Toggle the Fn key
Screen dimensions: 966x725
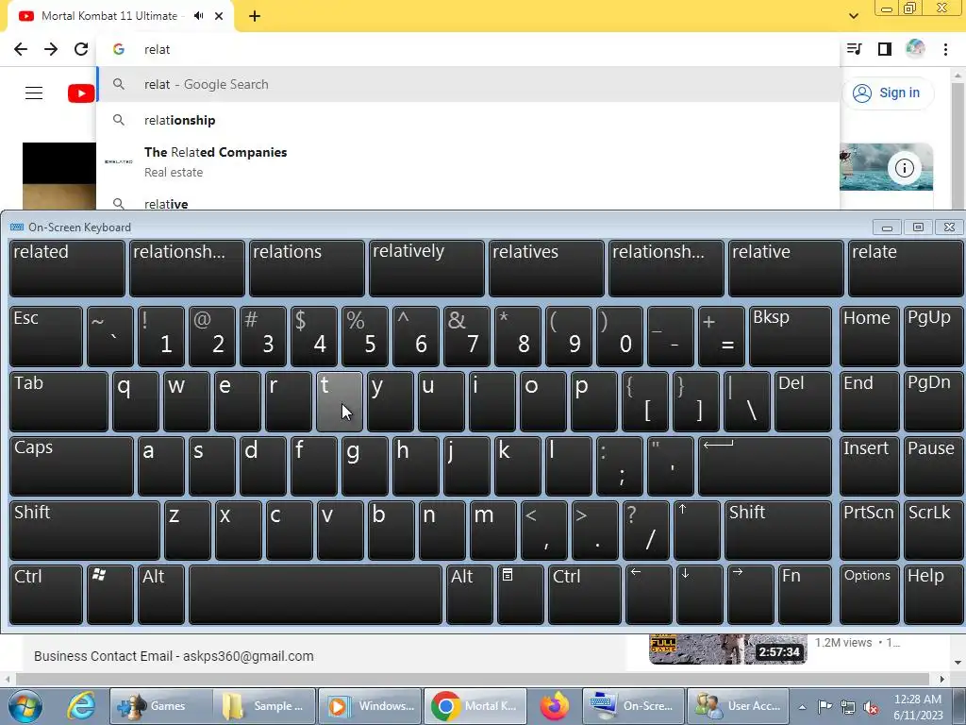805,595
